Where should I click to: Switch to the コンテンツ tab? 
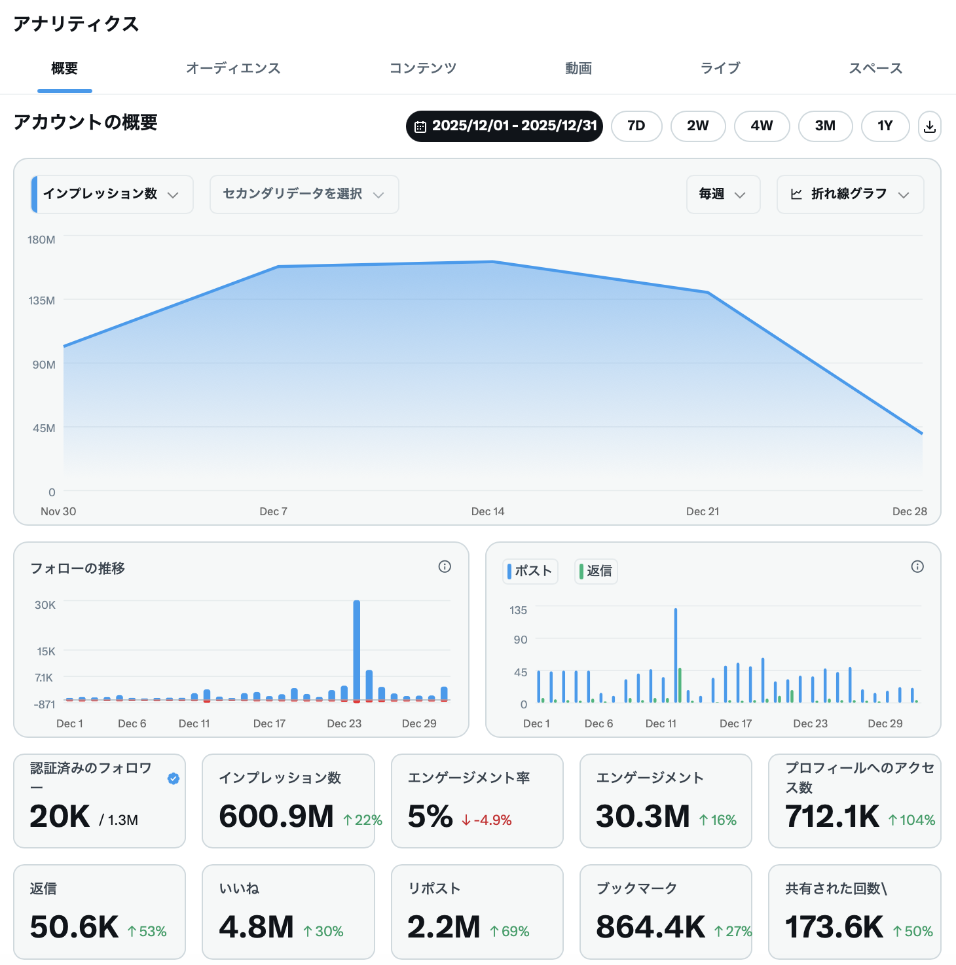tap(423, 68)
